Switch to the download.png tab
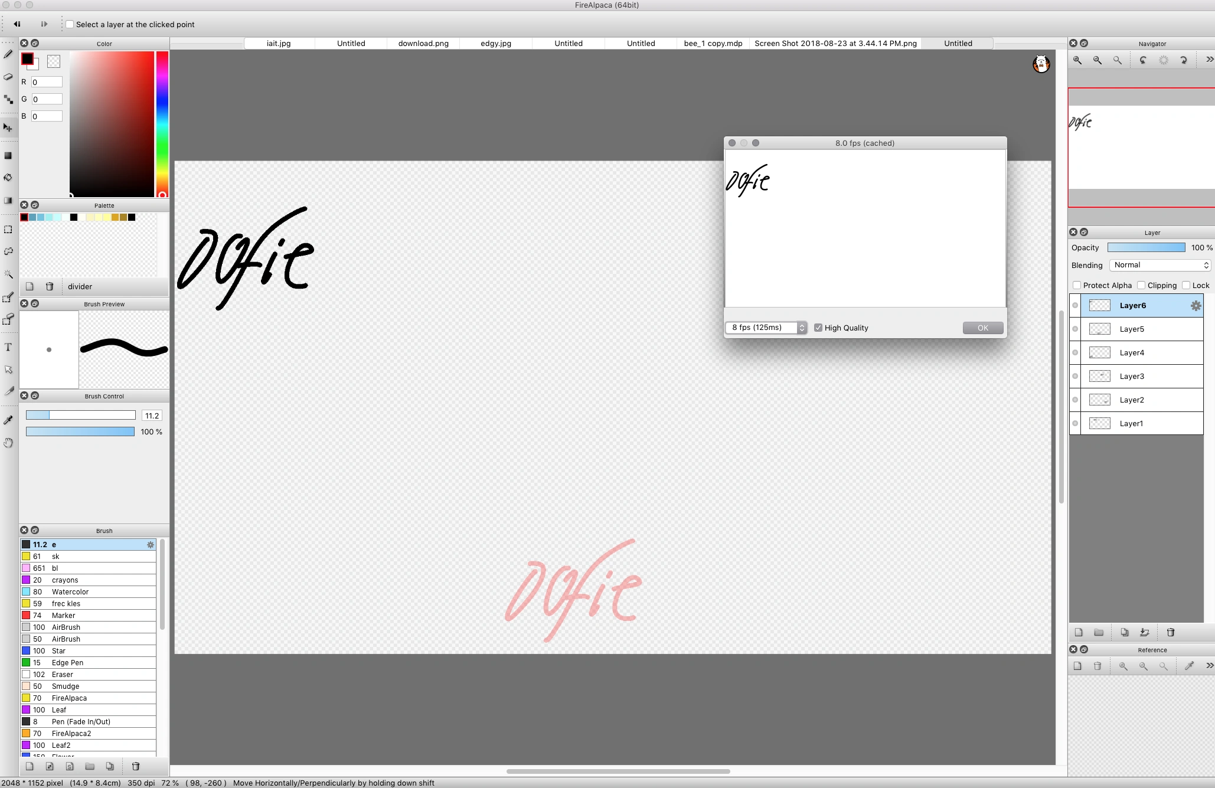The width and height of the screenshot is (1215, 788). (x=423, y=43)
